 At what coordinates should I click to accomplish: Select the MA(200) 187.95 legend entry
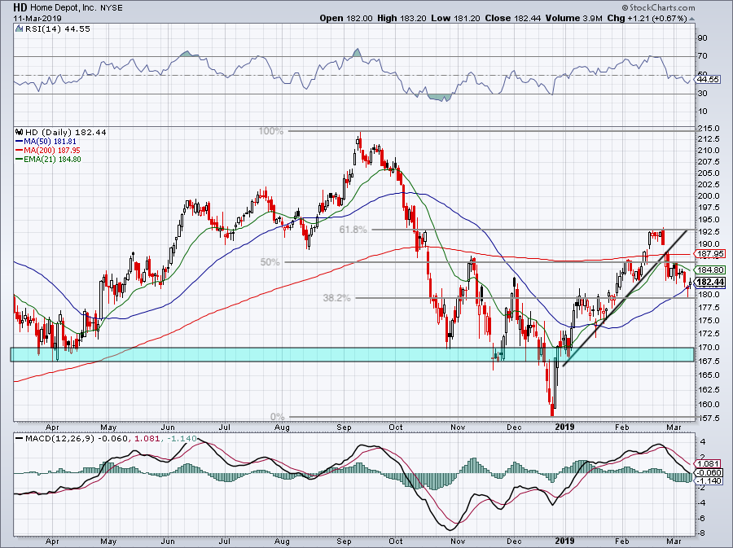pyautogui.click(x=48, y=150)
